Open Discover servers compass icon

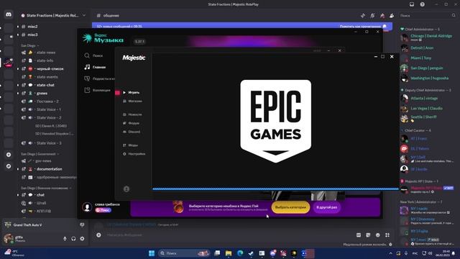coord(9,166)
